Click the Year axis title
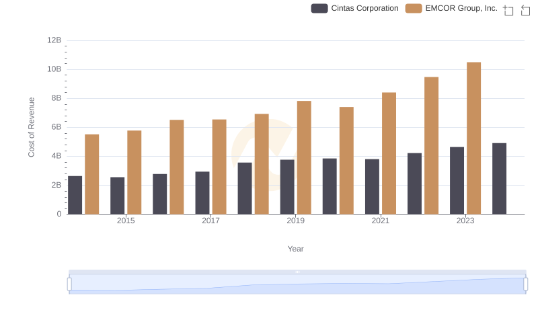Viewport: 538px width, 310px height. point(295,249)
